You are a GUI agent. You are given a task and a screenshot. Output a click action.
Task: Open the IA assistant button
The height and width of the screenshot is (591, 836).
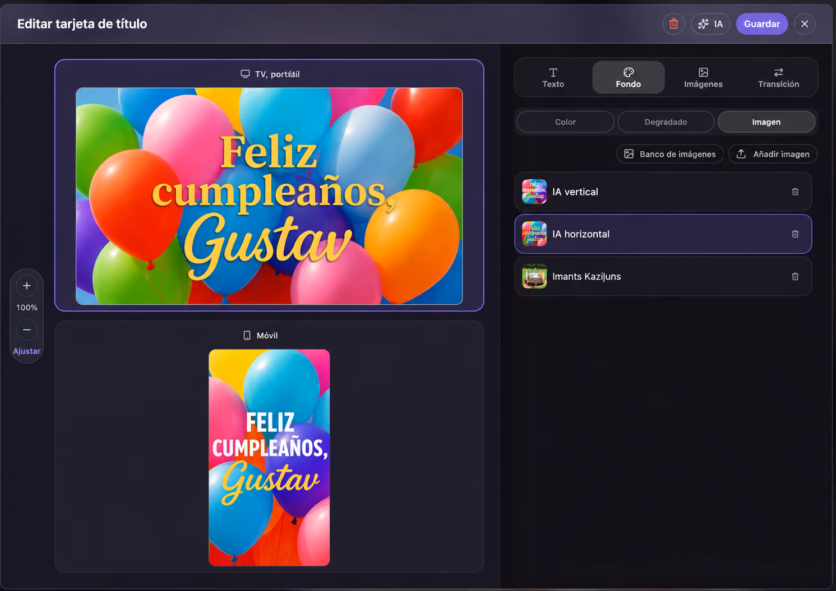click(x=710, y=24)
